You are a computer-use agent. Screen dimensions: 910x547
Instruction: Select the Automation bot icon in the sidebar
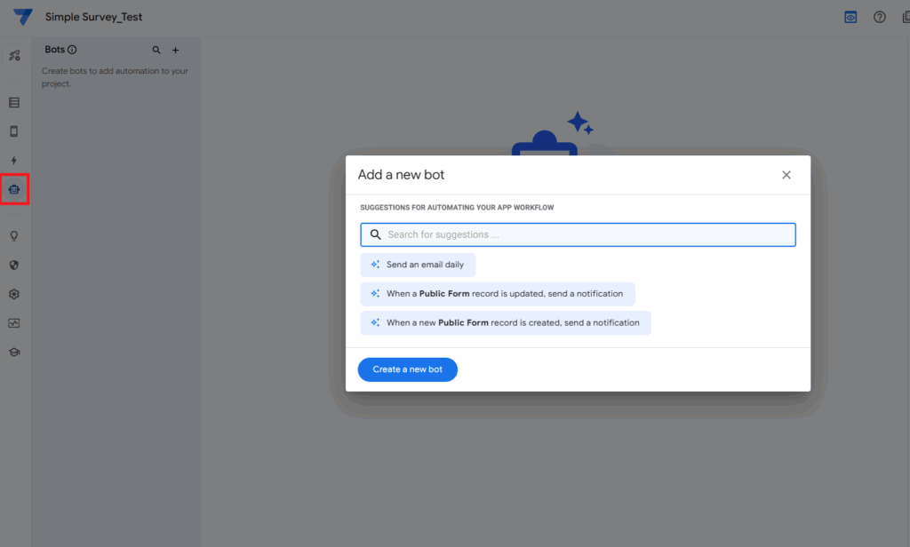(14, 189)
